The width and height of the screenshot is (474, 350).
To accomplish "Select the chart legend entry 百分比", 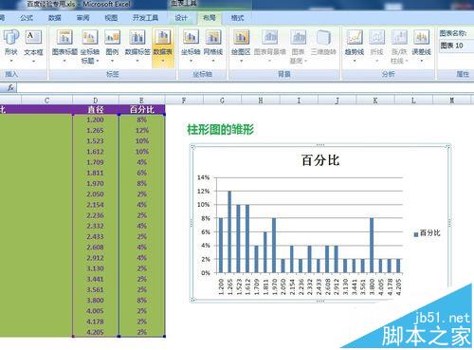I will (428, 233).
